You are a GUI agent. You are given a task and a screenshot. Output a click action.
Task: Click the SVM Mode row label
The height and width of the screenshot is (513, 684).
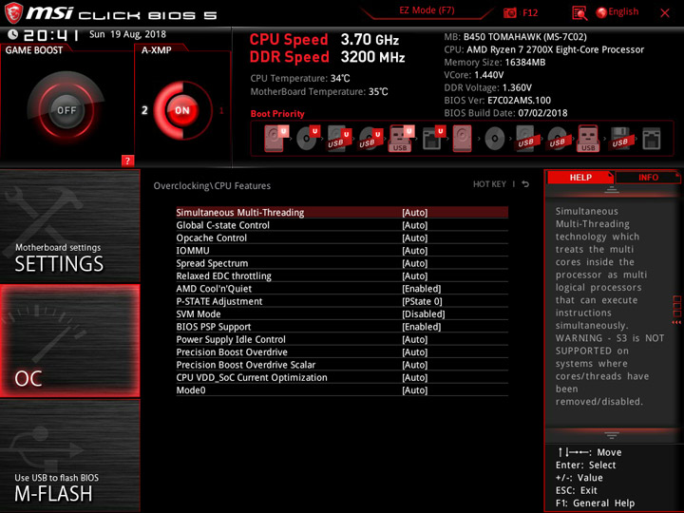click(198, 314)
